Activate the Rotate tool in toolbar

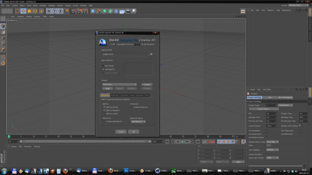(35, 11)
